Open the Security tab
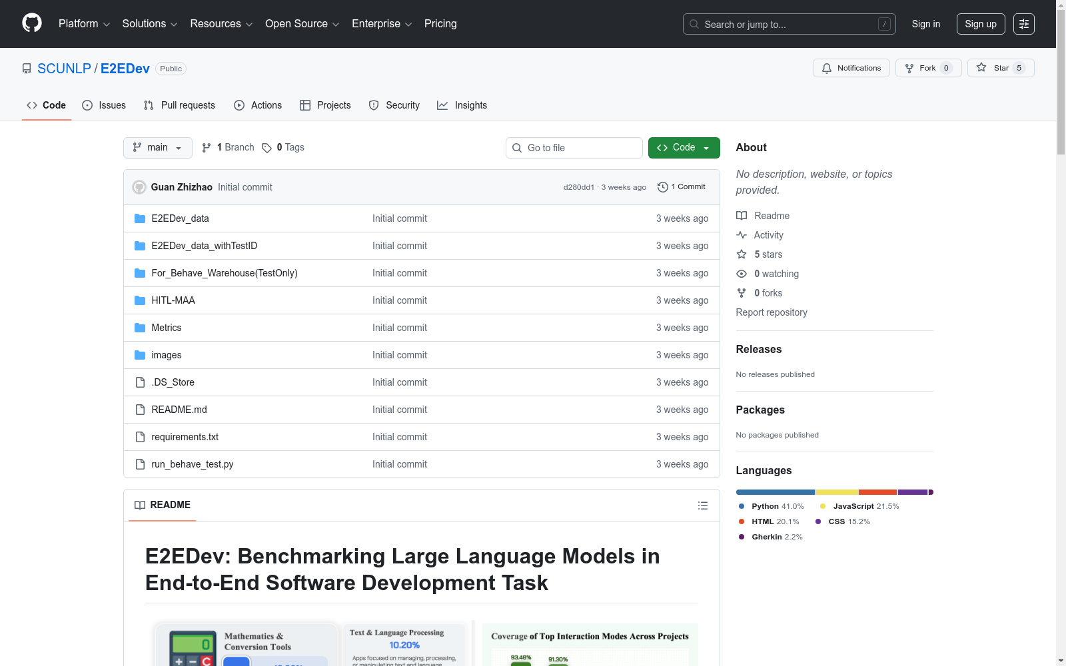This screenshot has width=1066, height=666. pos(394,105)
